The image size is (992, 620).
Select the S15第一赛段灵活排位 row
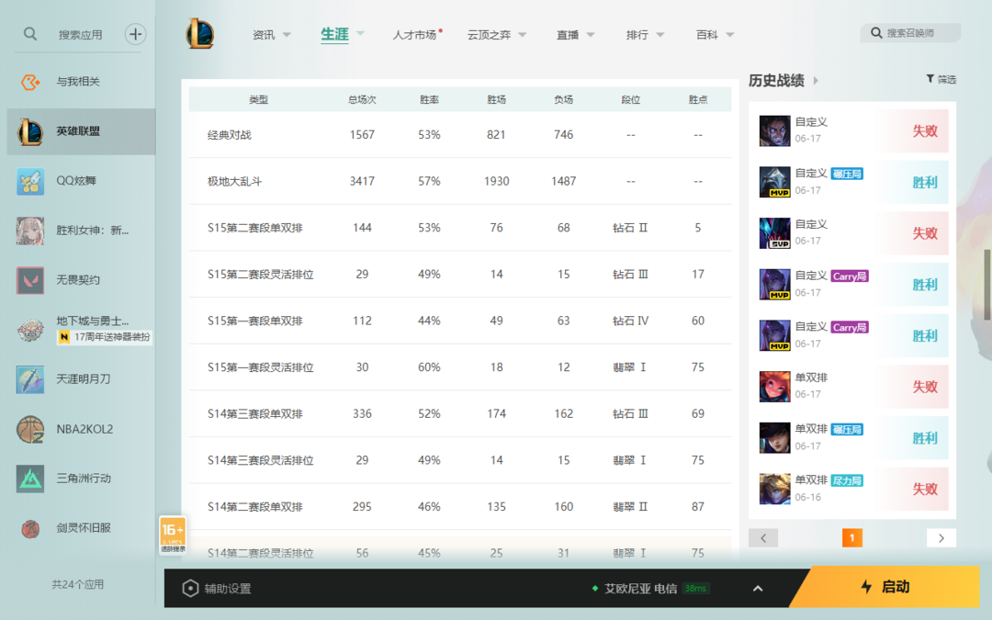(x=460, y=366)
